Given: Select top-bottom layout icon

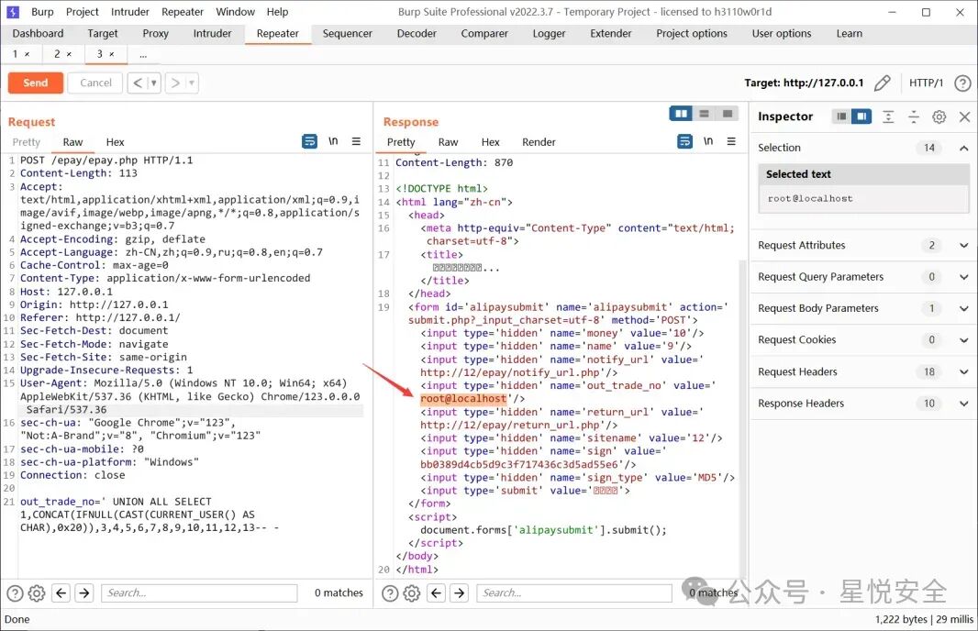Looking at the screenshot, I should point(705,114).
